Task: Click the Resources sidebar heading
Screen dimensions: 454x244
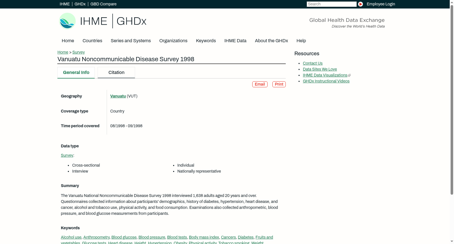Action: point(307,54)
